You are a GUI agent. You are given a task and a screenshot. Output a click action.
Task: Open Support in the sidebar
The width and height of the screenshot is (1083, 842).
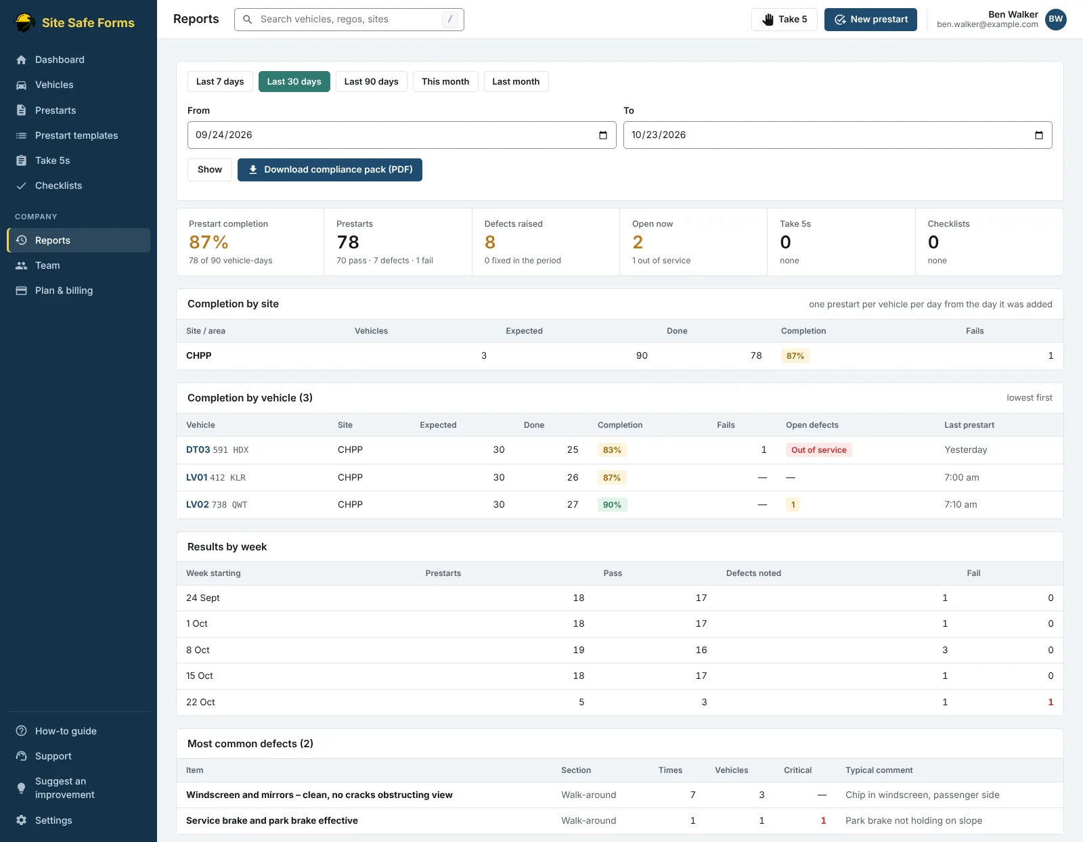79,756
